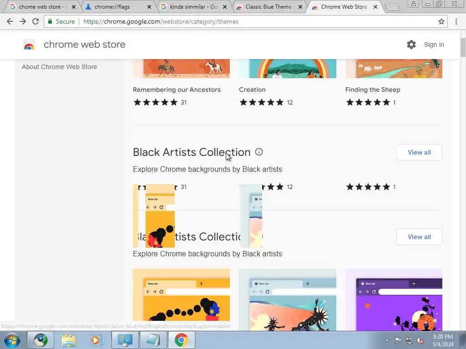Click the info icon beside Black Artists Collection
This screenshot has width=466, height=349.
tap(259, 152)
